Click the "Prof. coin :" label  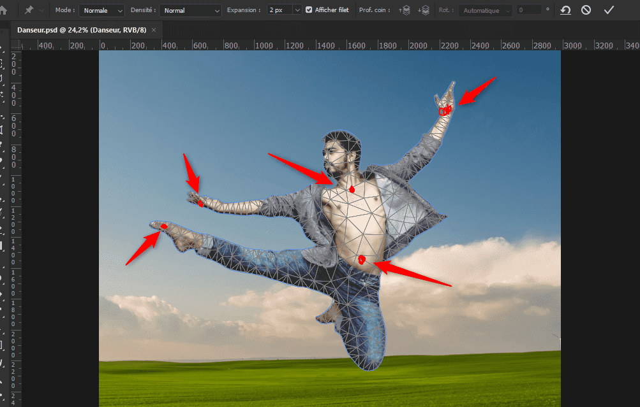(x=375, y=10)
